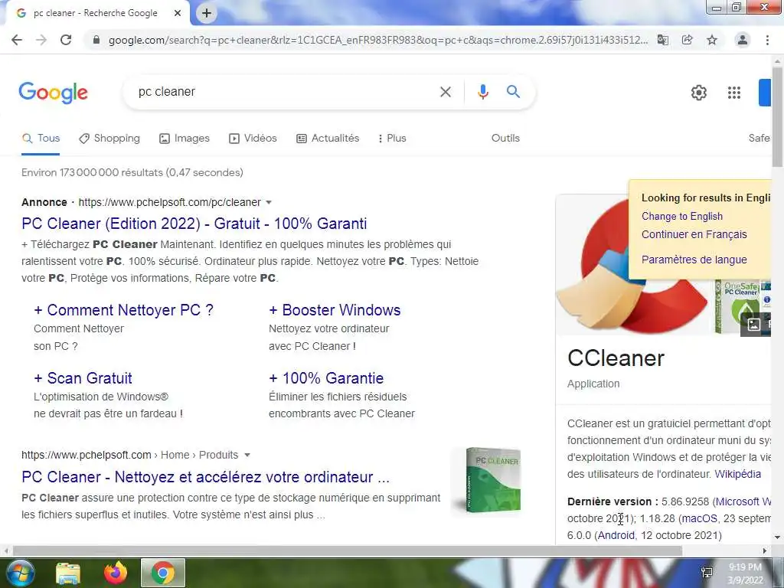Open Scan Gratuit sitelink
Screen dimensions: 784x588
click(83, 378)
